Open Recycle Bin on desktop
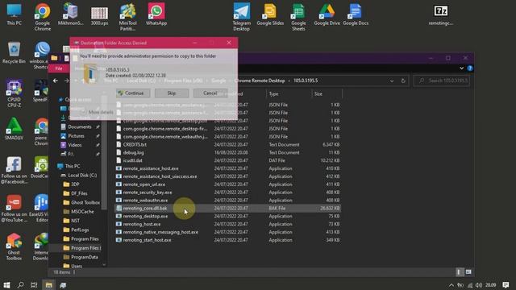Screen dimensions: 516x290 [x=14, y=52]
